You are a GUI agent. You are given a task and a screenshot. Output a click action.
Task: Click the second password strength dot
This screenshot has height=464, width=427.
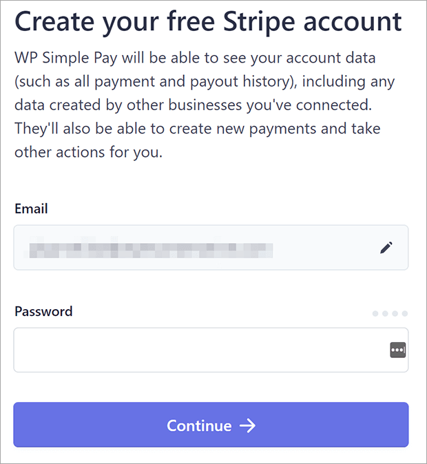[x=385, y=313]
